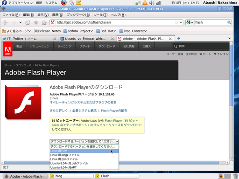The image size is (239, 179).
Task: Click the network signal tray icon
Action: tap(158, 3)
